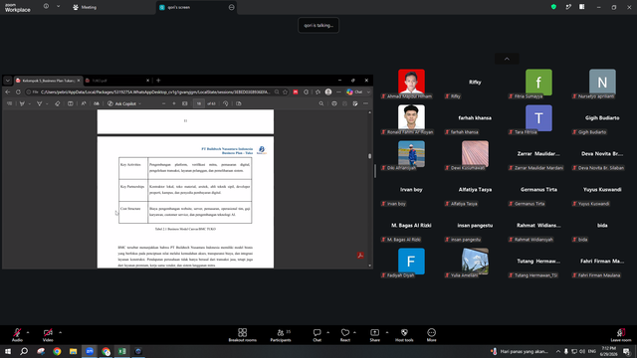Open Host tools menu
This screenshot has width=637, height=358.
tap(404, 335)
